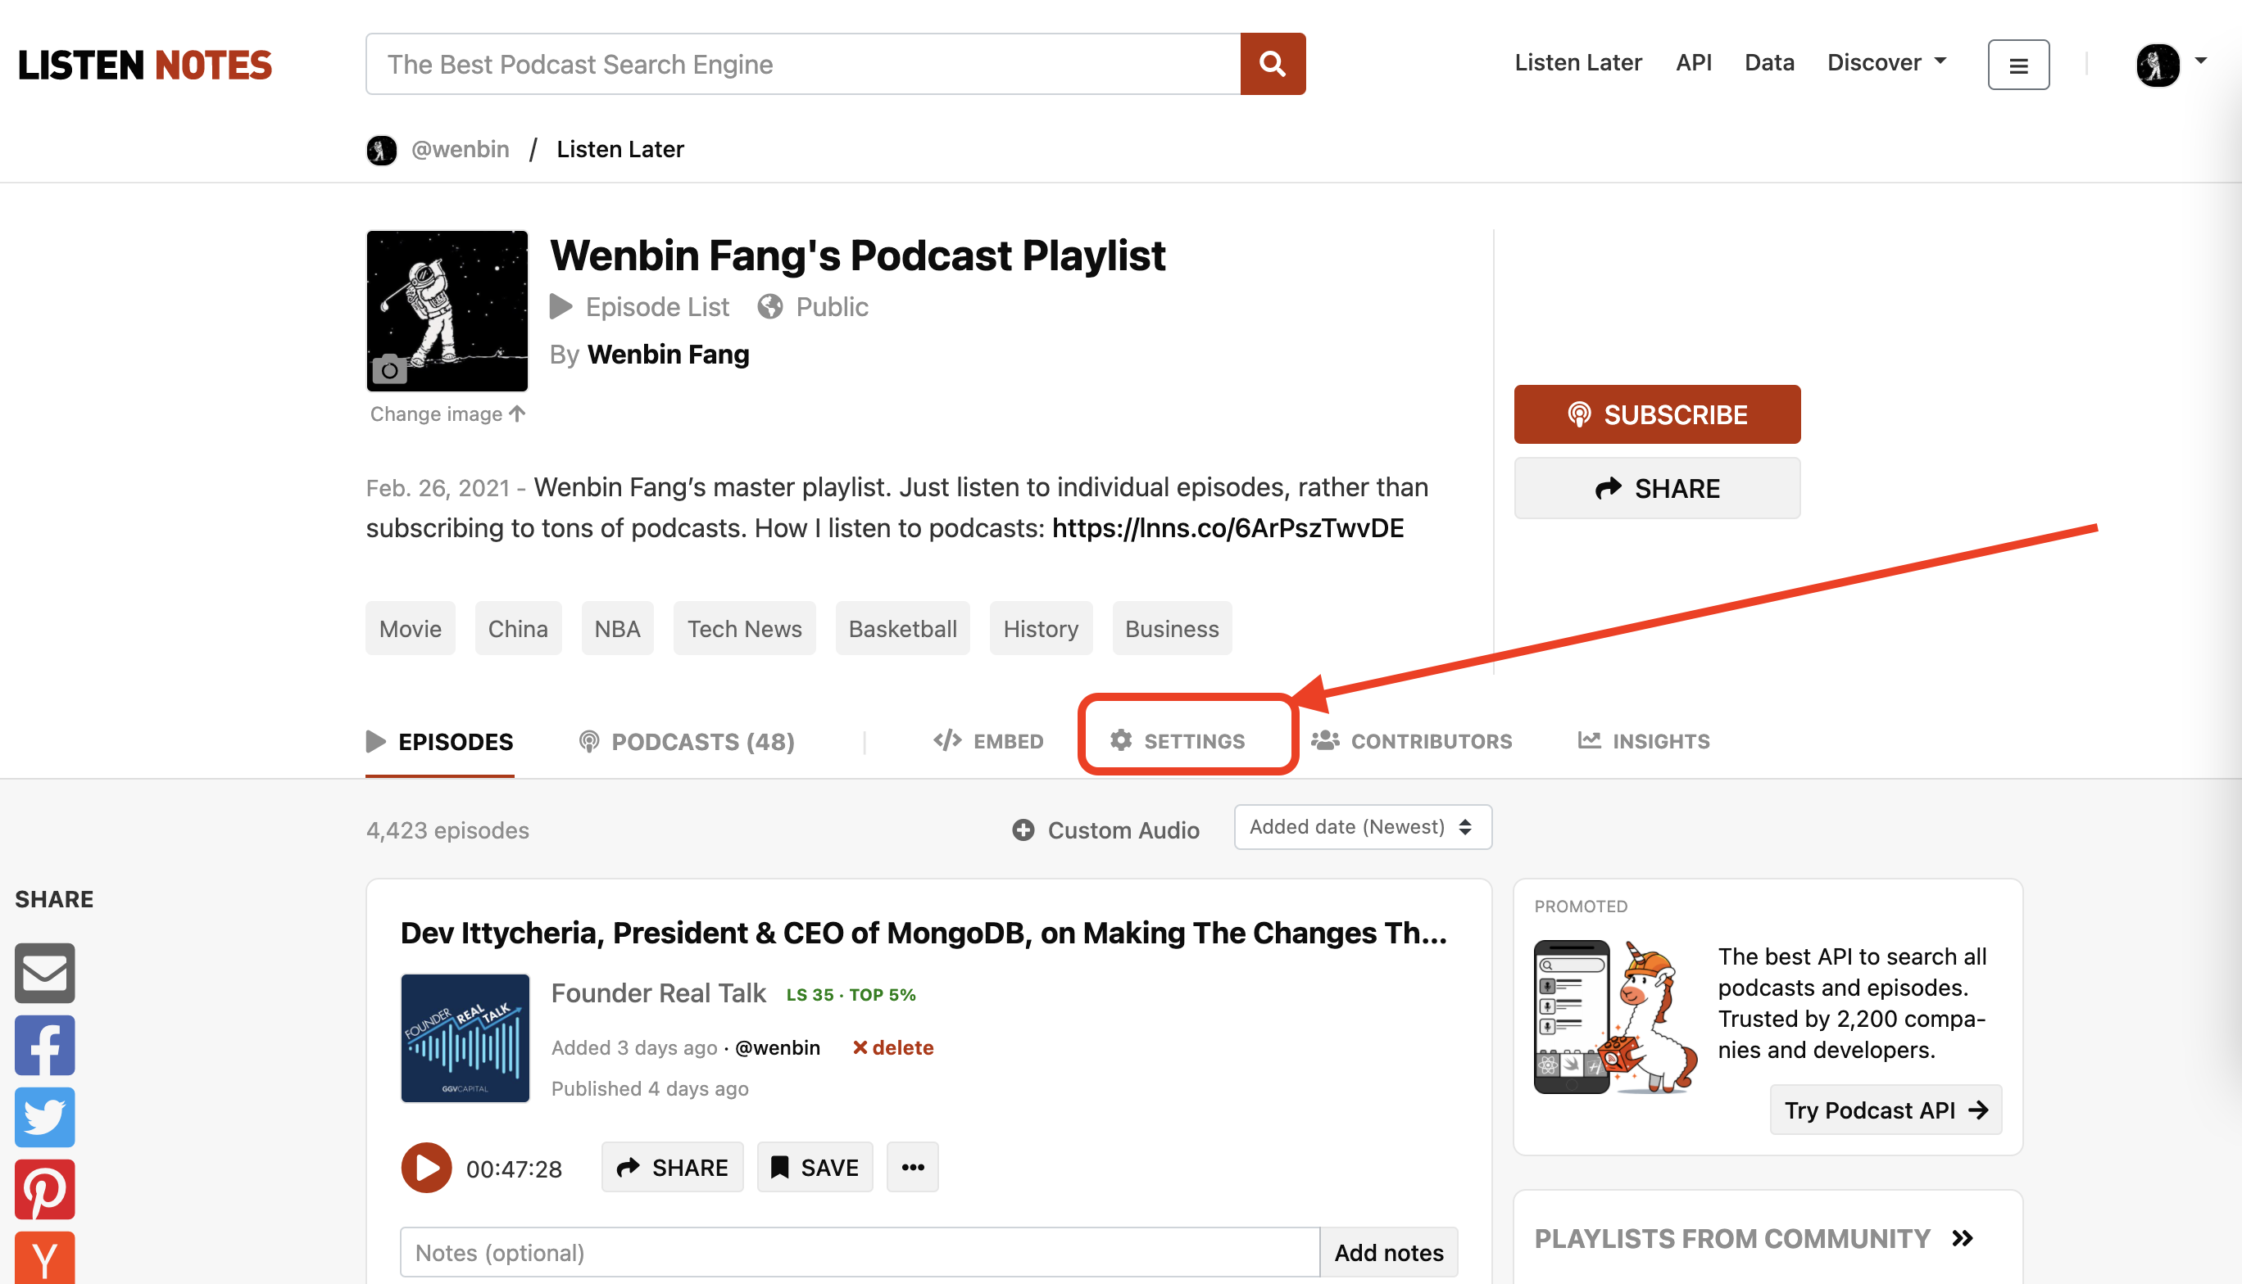
Task: Click small avatar beside @wenbin breadcrumb
Action: point(381,150)
